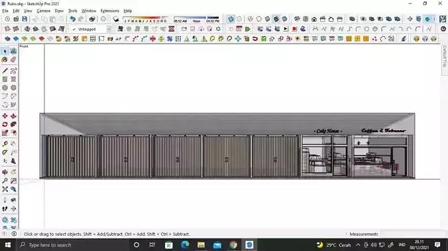Select the Circle tool
448x251 pixels.
5,88
